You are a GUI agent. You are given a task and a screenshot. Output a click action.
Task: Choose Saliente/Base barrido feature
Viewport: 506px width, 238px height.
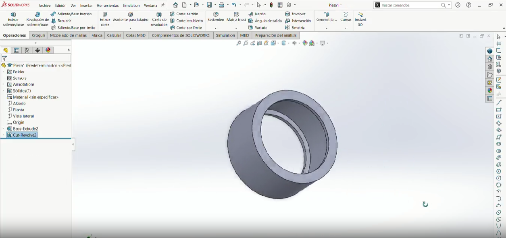pos(71,14)
